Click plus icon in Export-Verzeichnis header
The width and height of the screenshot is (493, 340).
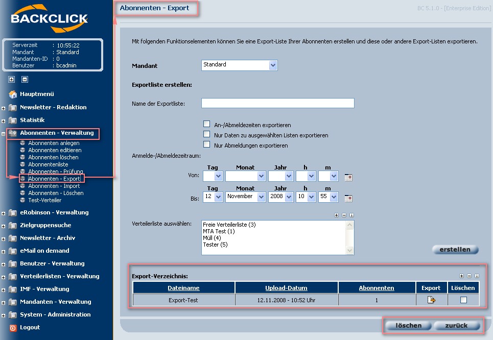[461, 276]
